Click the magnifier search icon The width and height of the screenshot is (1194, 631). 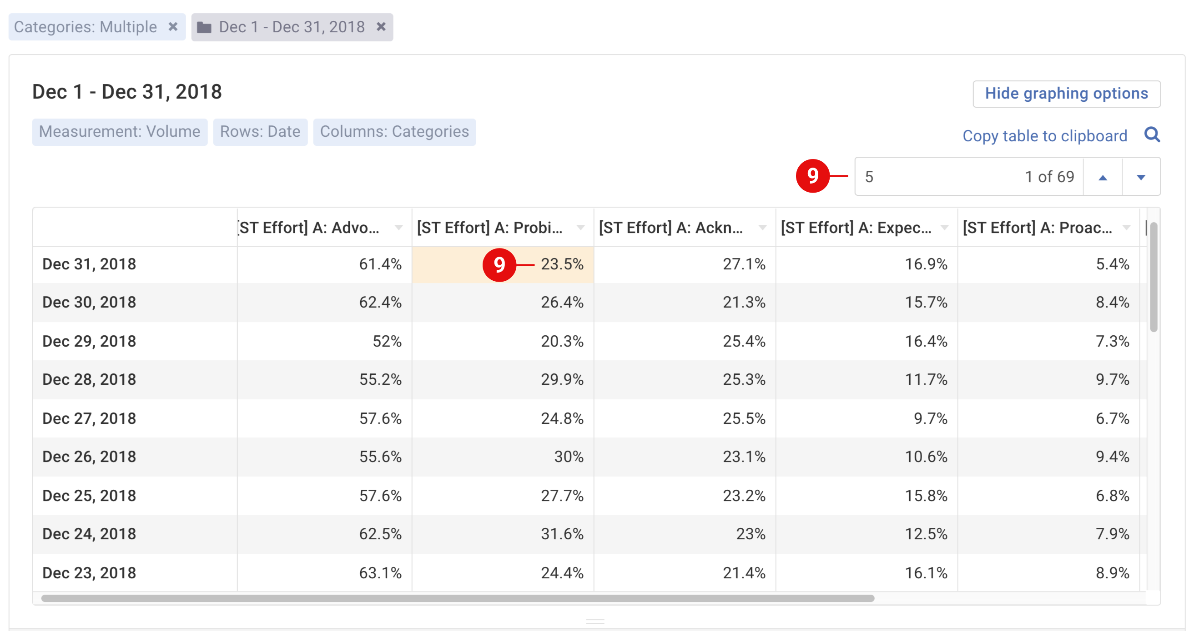(x=1152, y=135)
